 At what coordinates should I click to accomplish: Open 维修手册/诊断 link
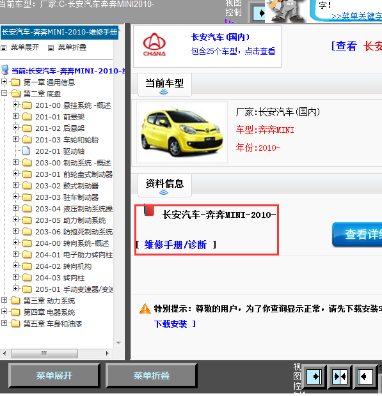[x=175, y=245]
